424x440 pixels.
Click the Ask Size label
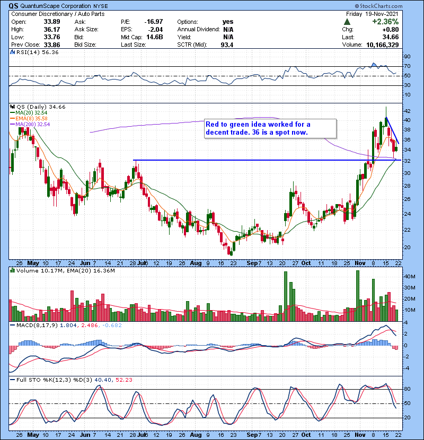pos(86,30)
